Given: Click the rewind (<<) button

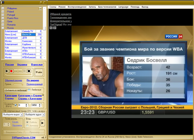Looking at the screenshot, I should coord(16,71).
